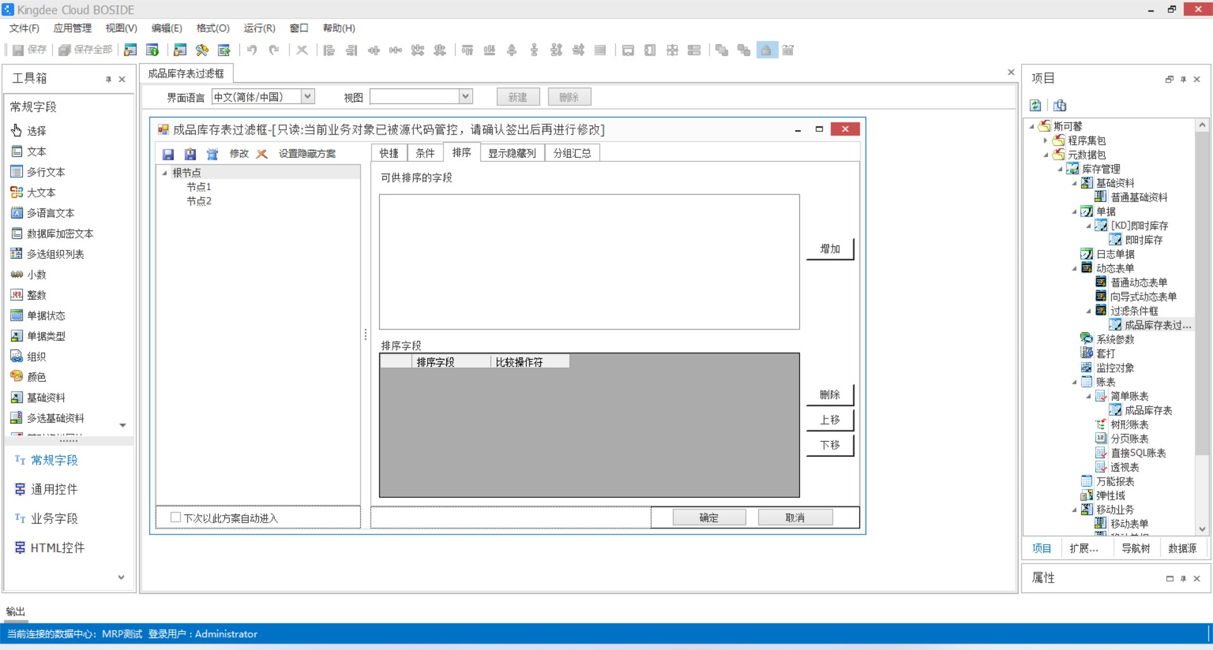Click the green refresh icon in the 项目 panel
The image size is (1213, 650).
tap(1035, 105)
